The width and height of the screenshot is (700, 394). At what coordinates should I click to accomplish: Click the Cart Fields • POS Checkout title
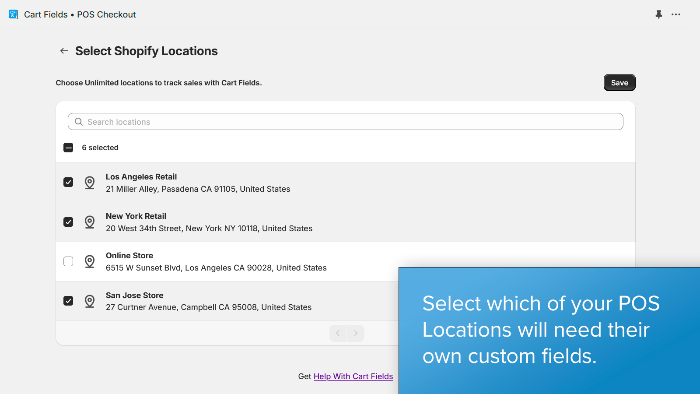[80, 14]
